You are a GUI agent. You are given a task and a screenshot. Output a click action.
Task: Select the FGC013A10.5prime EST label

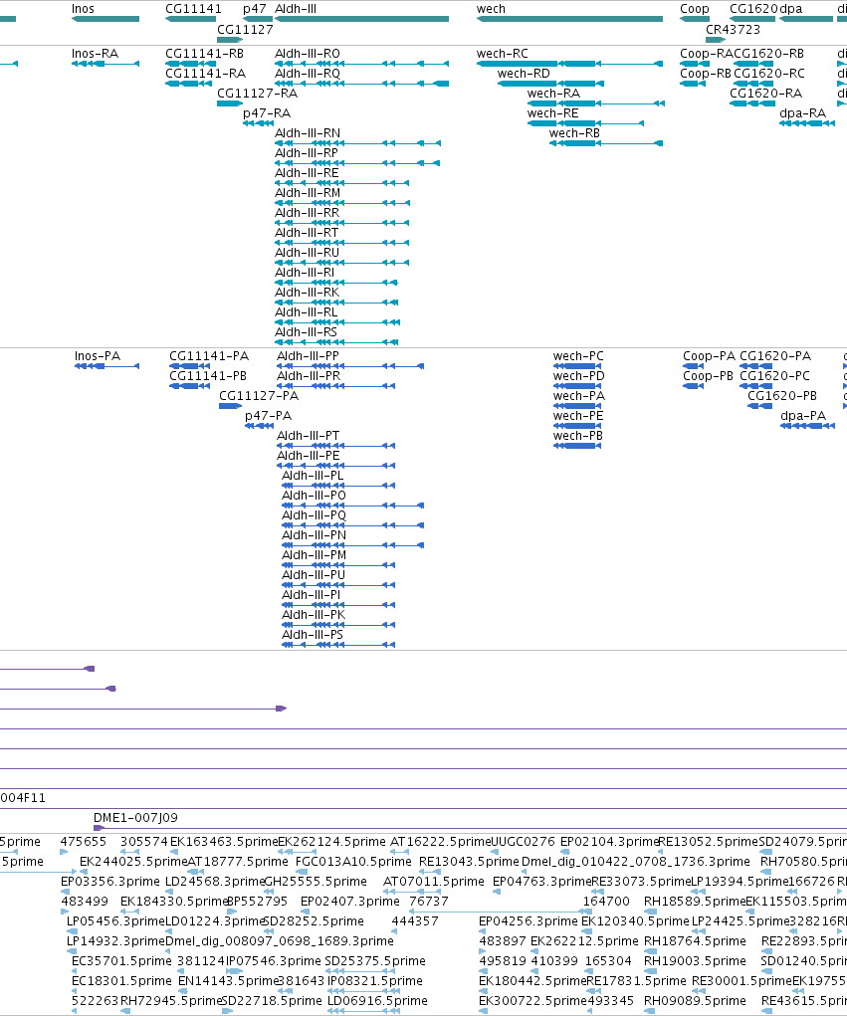(x=353, y=862)
